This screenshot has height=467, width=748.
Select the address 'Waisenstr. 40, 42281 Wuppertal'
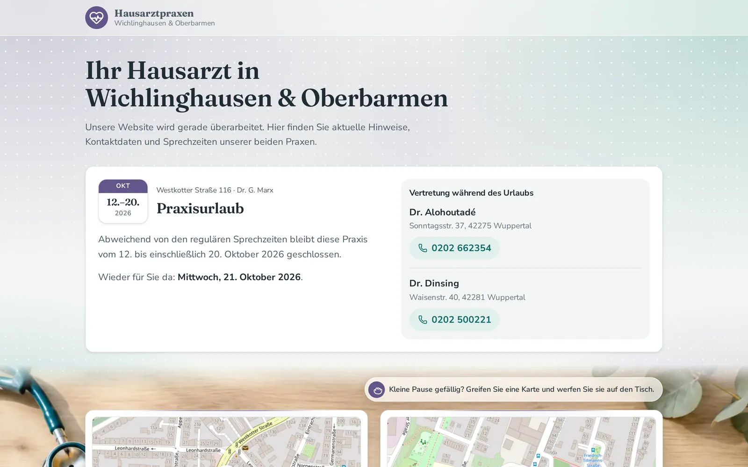467,297
